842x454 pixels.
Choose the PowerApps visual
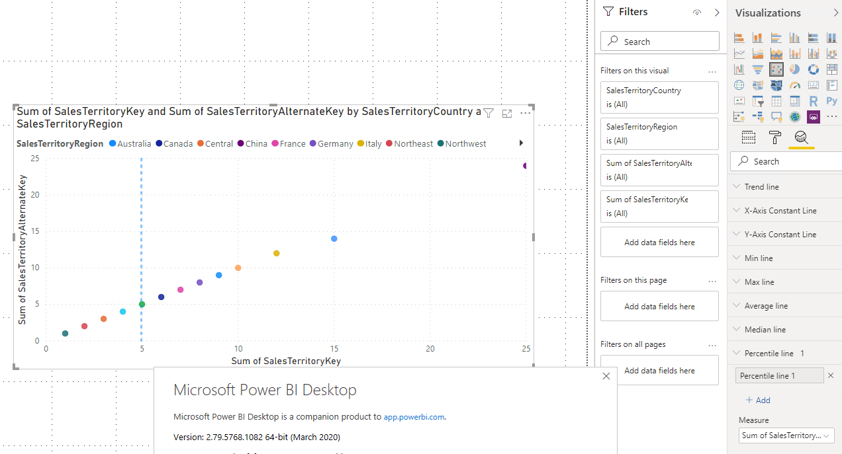pyautogui.click(x=814, y=117)
